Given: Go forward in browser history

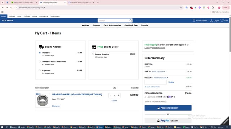Looking at the screenshot, I should coord(7,8).
